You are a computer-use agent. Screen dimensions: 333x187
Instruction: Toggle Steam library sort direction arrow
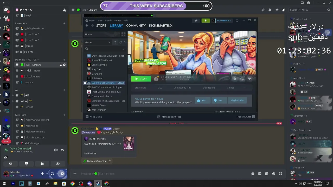tap(115, 42)
